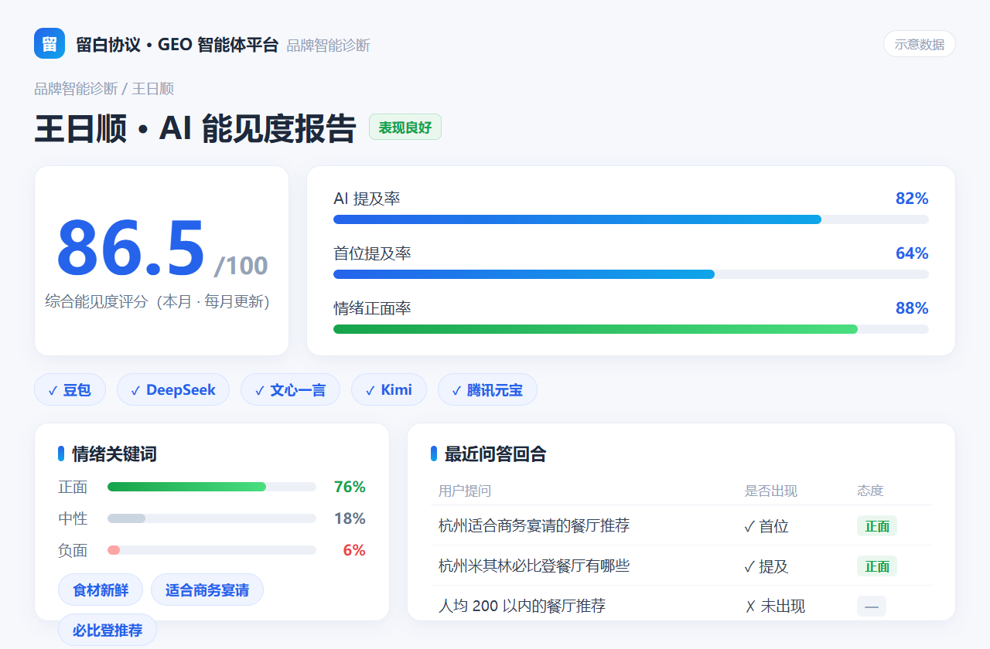This screenshot has width=990, height=649.
Task: Click the 正面 sentiment bar
Action: tap(212, 487)
